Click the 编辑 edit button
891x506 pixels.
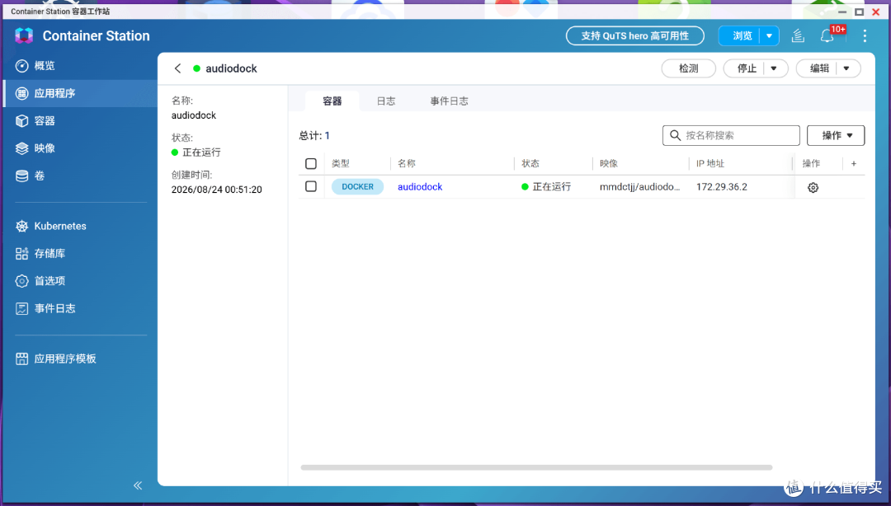tap(818, 68)
